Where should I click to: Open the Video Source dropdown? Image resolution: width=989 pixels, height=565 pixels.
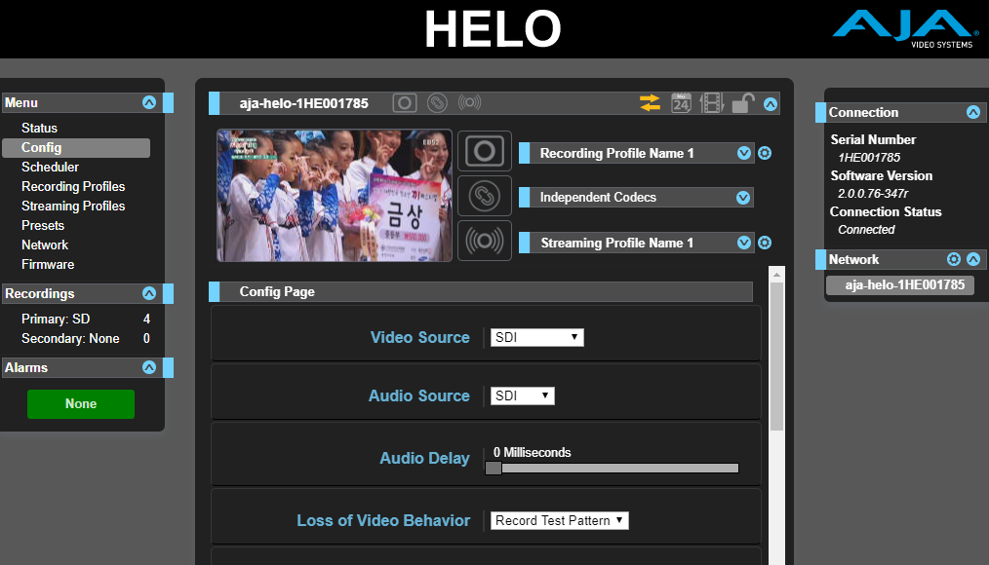(536, 338)
